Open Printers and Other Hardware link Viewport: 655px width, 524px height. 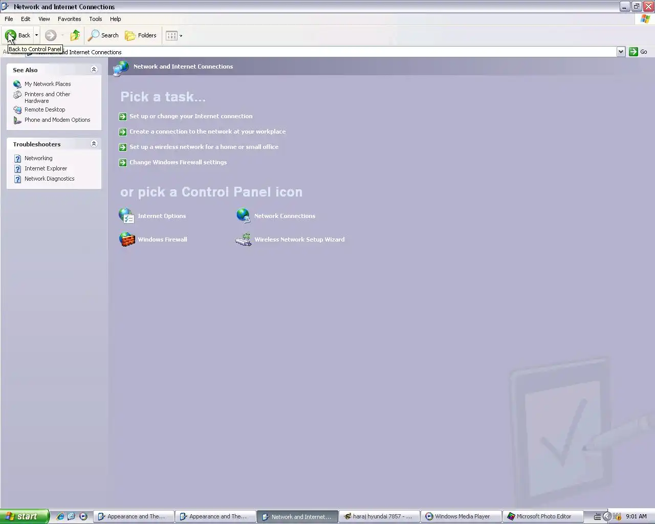point(47,97)
